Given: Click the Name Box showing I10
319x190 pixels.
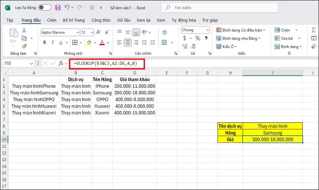Looking at the screenshot, I should tap(19, 63).
